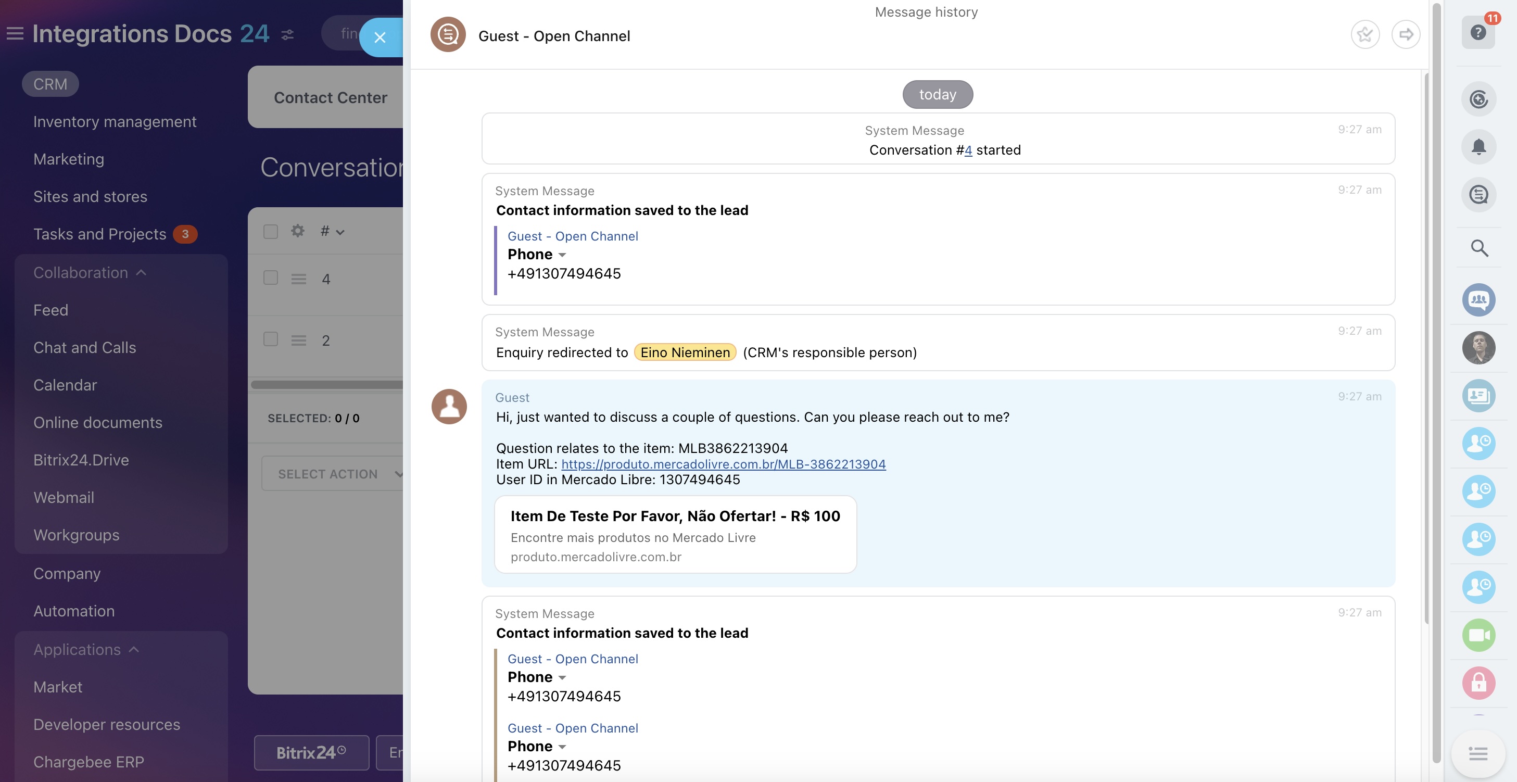
Task: Toggle the select-all checkbox in table header
Action: point(270,231)
